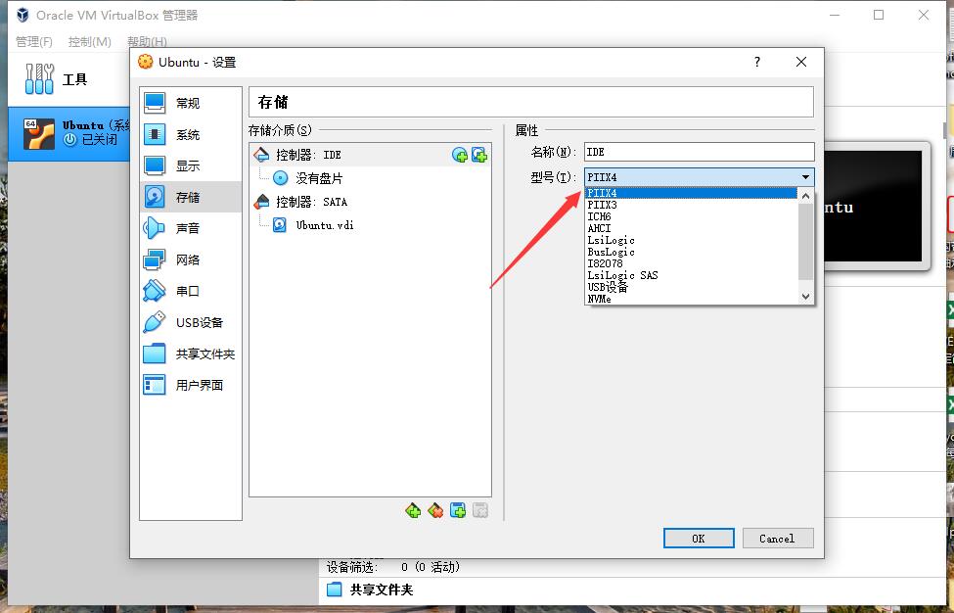Screen dimensions: 954x613
Task: Click add attachment icon below storage tree
Action: coord(458,511)
